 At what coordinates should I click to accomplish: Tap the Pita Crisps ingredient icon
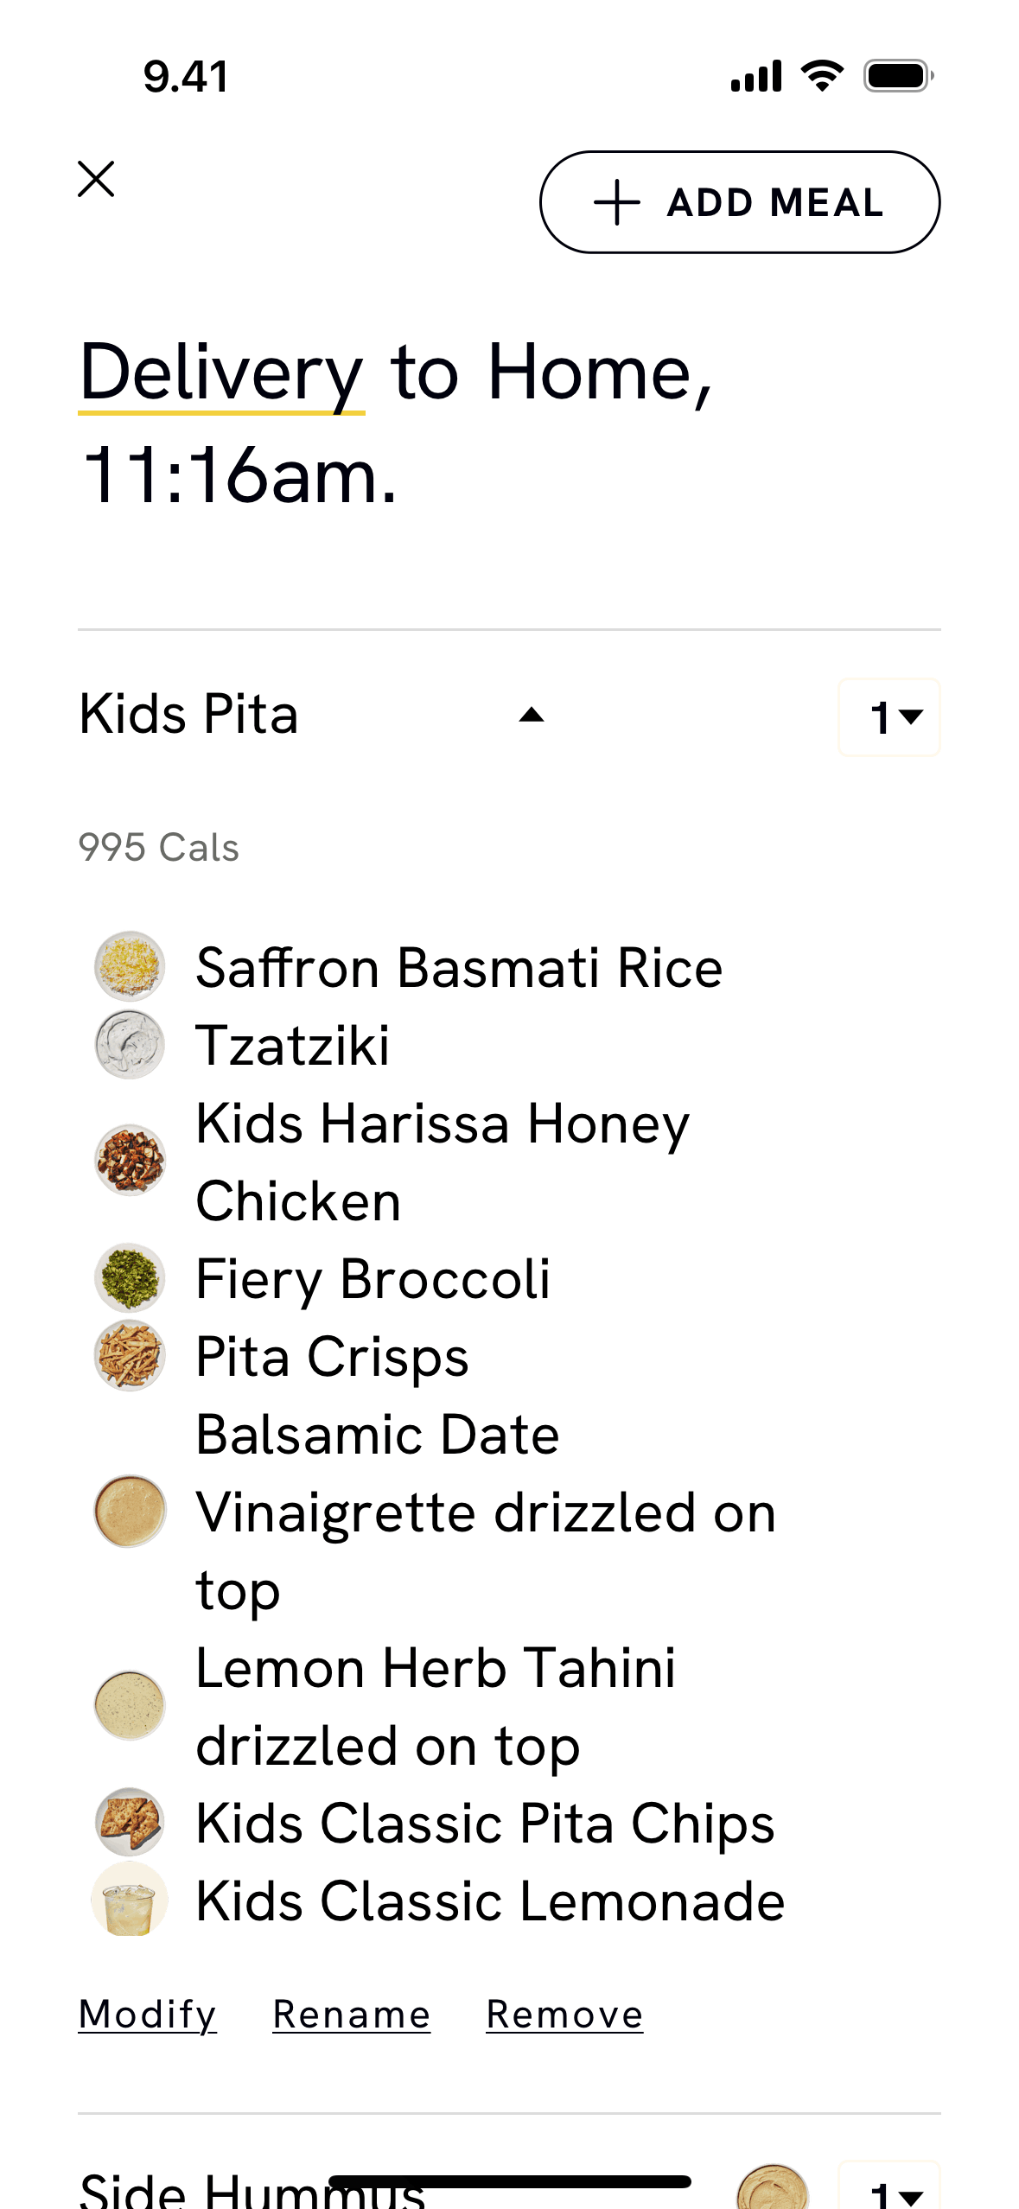(130, 1356)
